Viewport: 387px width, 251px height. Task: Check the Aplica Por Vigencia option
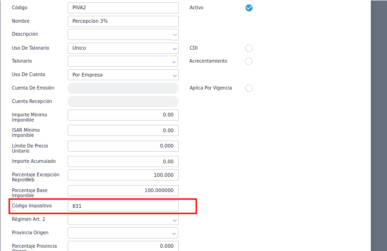(x=249, y=88)
